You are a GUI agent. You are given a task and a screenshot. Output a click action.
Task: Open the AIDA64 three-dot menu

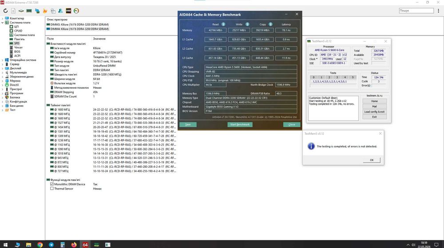pyautogui.click(x=438, y=11)
